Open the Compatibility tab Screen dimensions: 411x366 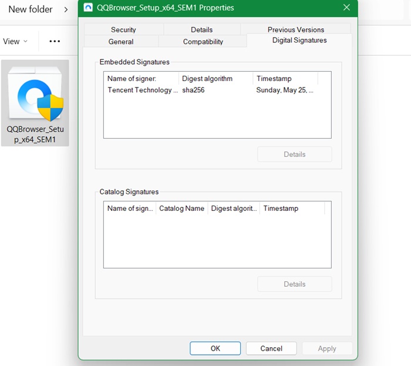pyautogui.click(x=203, y=42)
